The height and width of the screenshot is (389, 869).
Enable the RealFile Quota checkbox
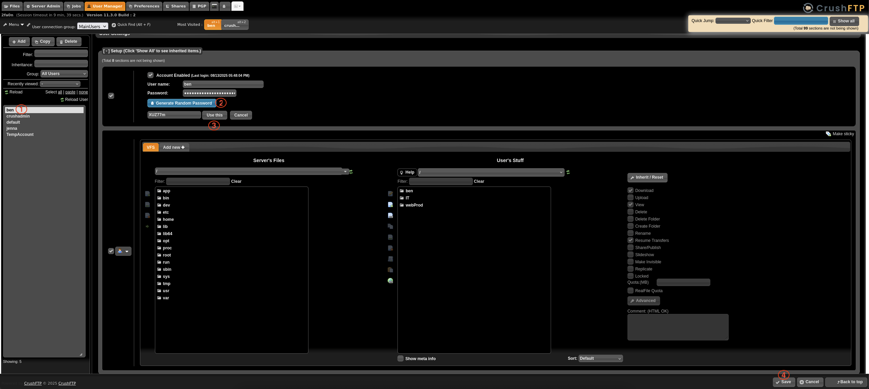[631, 290]
